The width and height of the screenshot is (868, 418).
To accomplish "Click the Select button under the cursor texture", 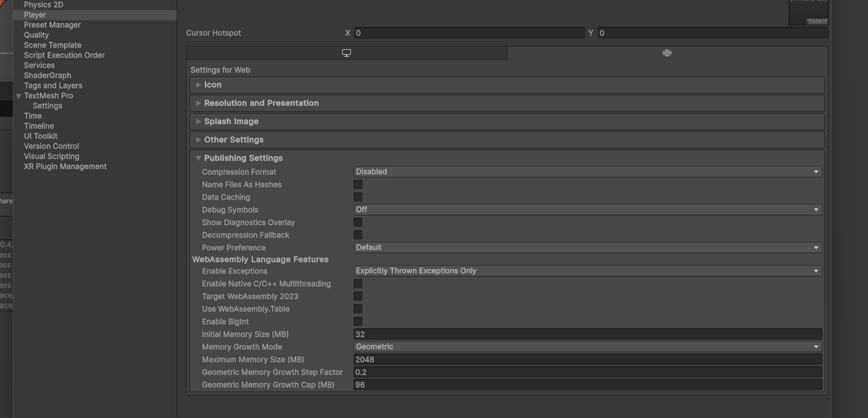I will tap(817, 22).
